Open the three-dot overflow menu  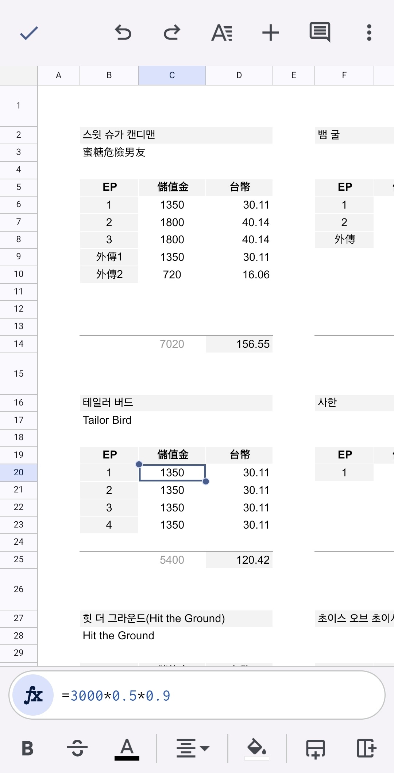369,33
